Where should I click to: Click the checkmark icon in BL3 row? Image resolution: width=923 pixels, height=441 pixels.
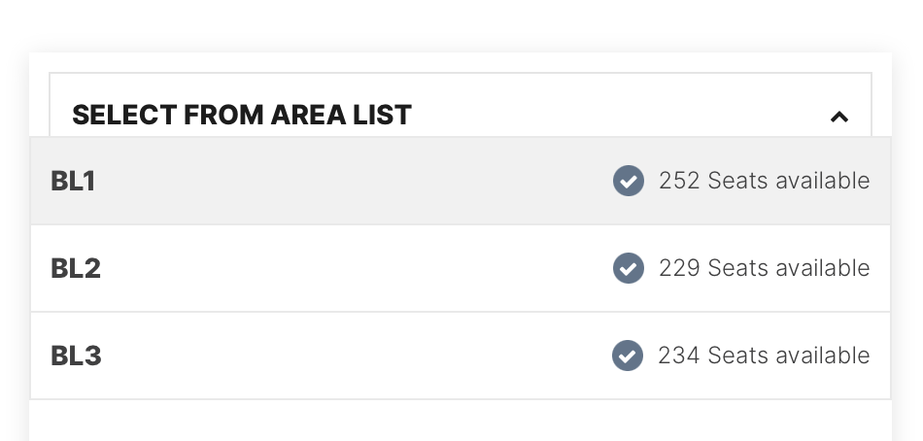(628, 356)
